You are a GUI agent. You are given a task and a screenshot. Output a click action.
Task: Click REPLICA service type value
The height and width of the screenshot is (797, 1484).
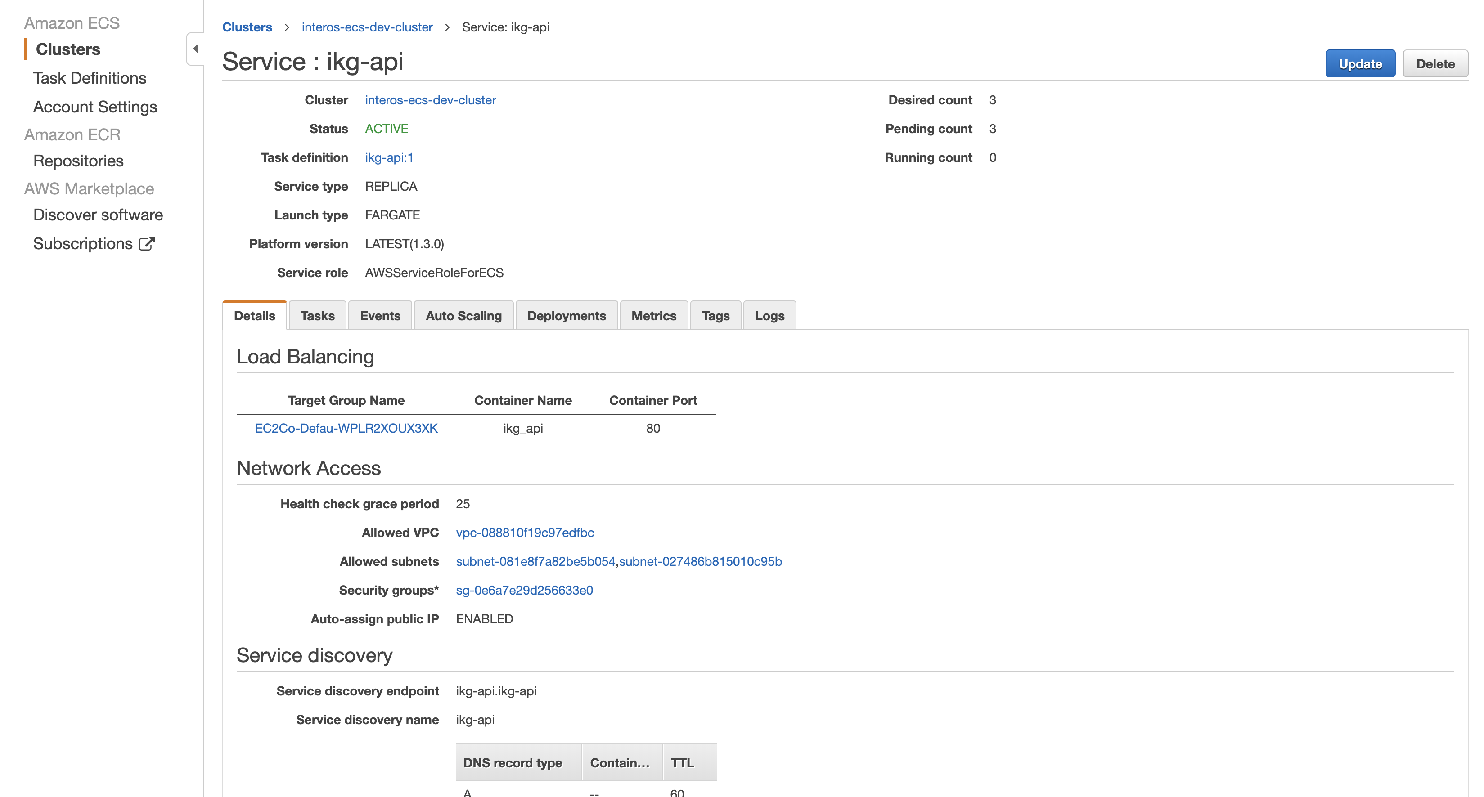[391, 187]
